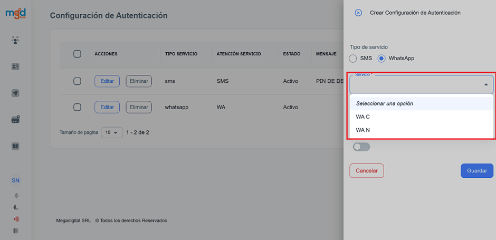Click Eliminar for the whatsapp row
This screenshot has width=496, height=240.
coord(139,107)
